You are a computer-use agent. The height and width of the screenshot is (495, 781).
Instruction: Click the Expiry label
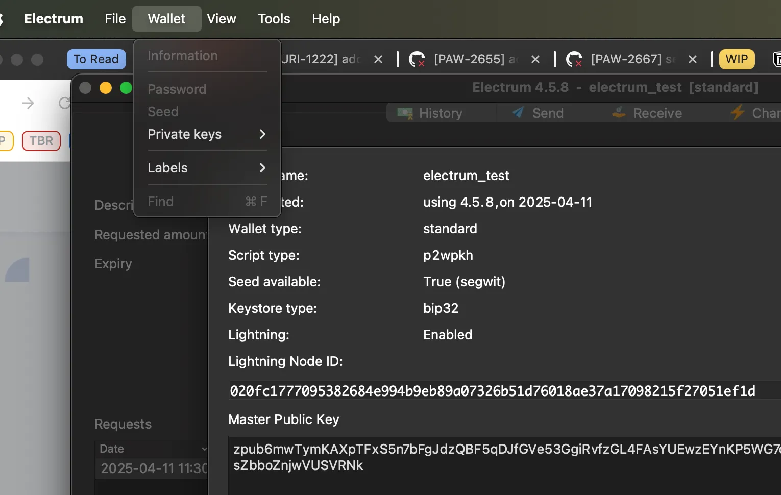point(113,264)
